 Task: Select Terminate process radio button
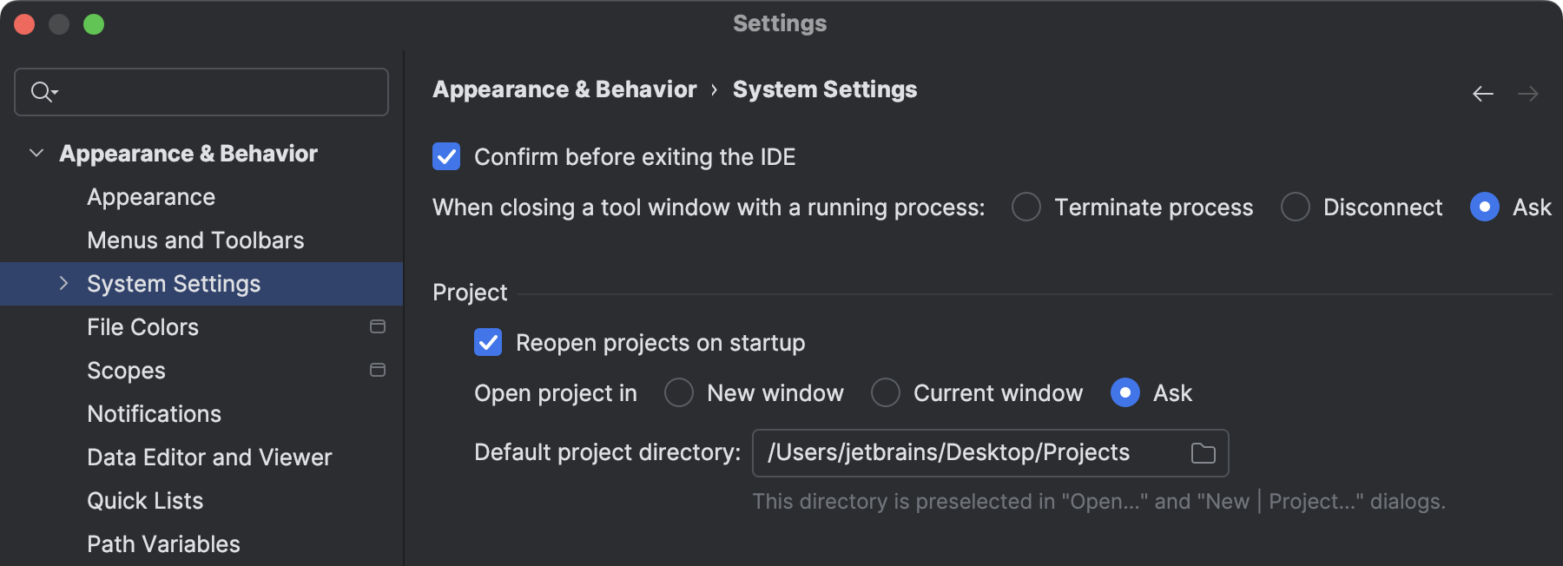click(1026, 207)
